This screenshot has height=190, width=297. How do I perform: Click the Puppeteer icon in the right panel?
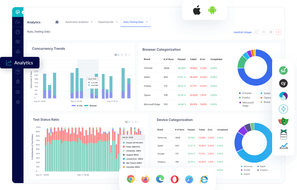[x=283, y=134]
